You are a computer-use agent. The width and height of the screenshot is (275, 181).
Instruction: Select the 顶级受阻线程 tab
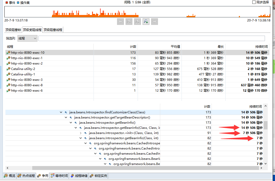(x=32, y=30)
